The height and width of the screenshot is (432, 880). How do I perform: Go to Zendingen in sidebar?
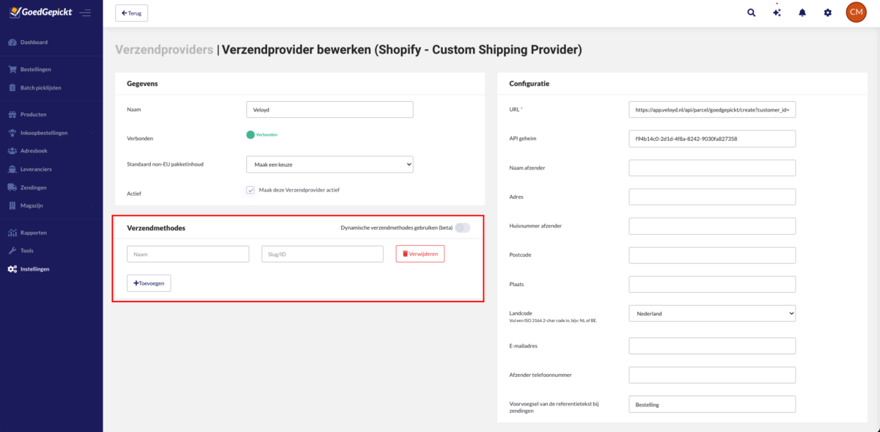34,187
